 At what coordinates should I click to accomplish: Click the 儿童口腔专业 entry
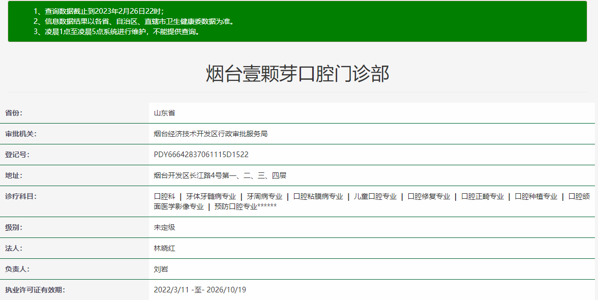coord(375,196)
